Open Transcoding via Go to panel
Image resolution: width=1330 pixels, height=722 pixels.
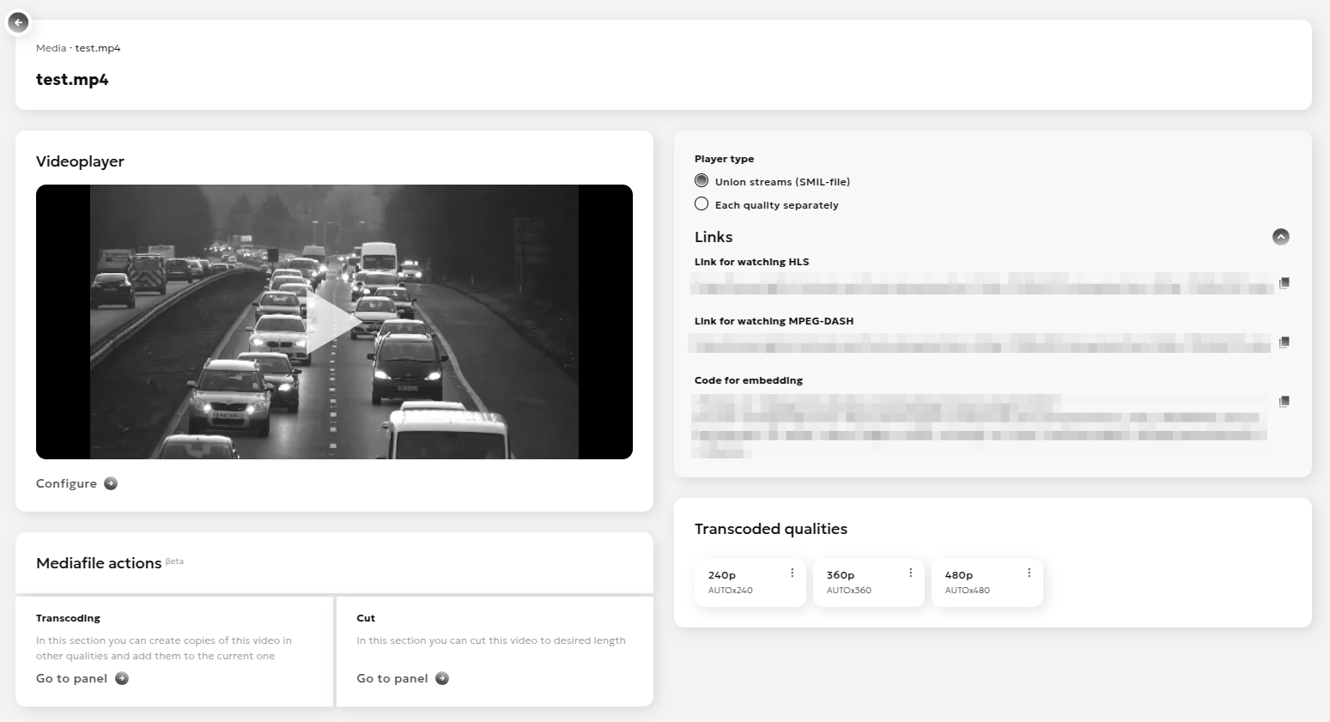(71, 678)
